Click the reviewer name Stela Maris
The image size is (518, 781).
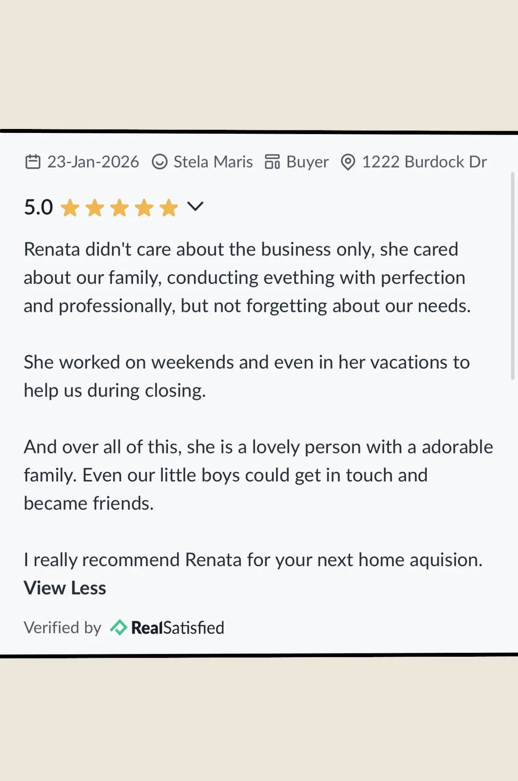[213, 162]
